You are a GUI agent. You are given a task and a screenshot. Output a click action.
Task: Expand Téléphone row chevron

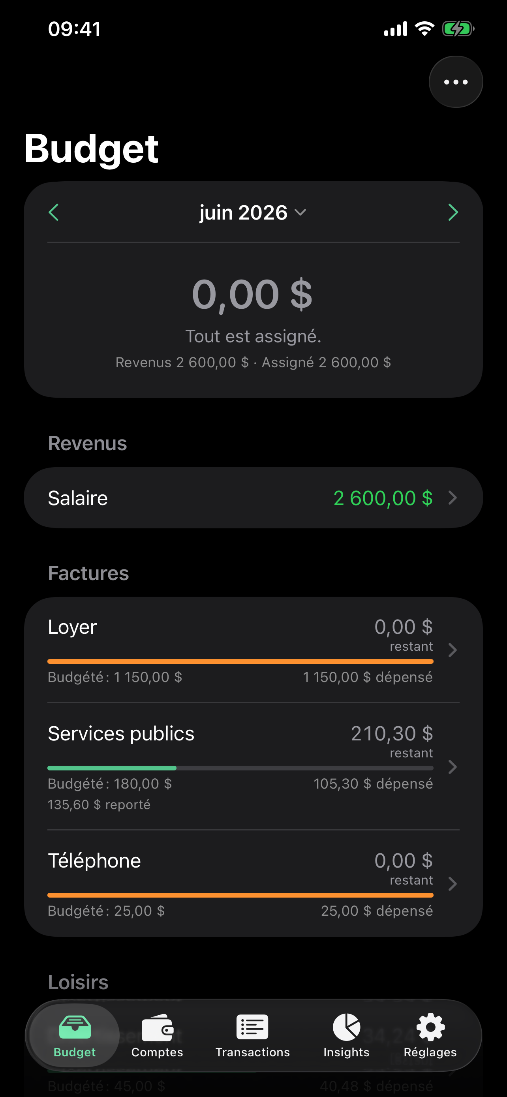453,884
